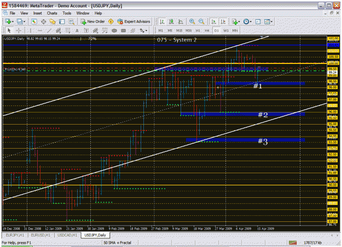Select the Text Label tool

[86, 31]
